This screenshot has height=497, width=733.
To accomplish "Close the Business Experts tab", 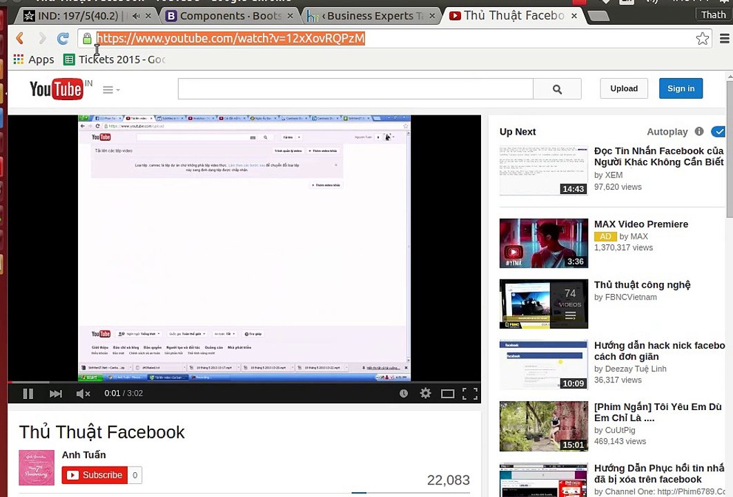I will coord(432,16).
